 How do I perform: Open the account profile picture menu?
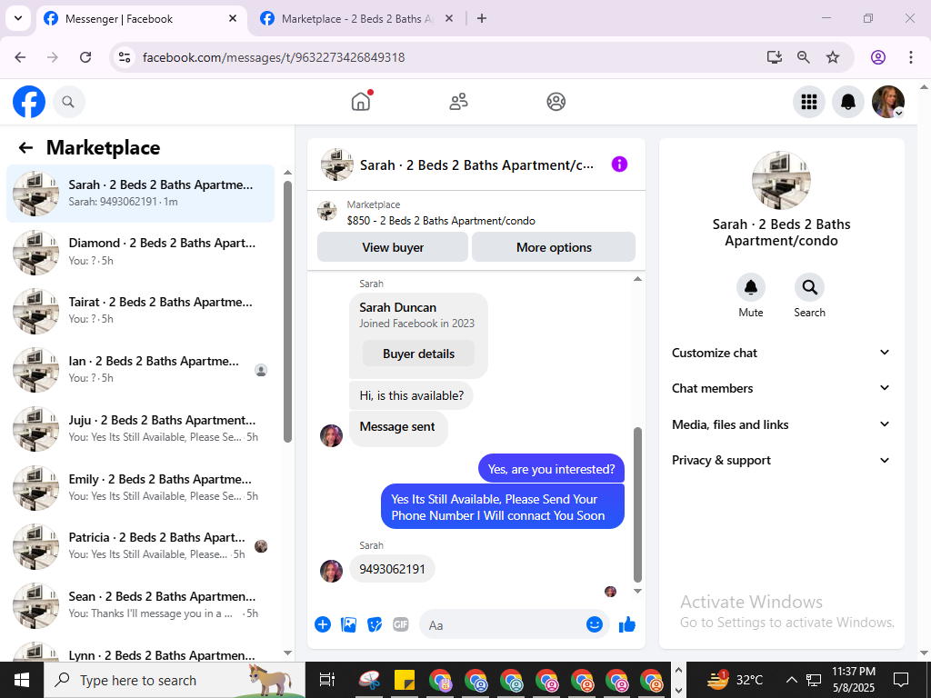click(887, 102)
